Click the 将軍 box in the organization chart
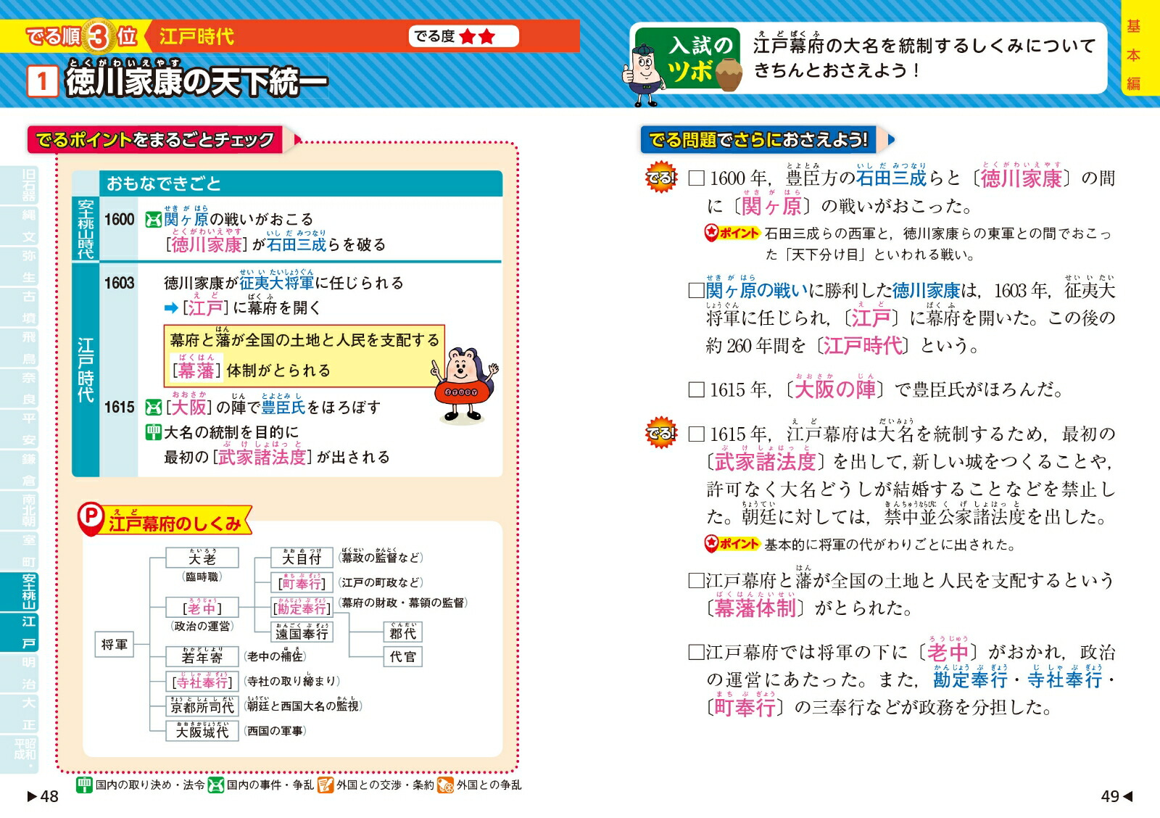 (115, 644)
